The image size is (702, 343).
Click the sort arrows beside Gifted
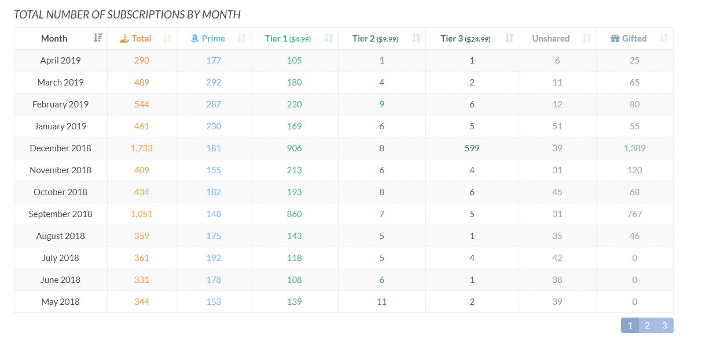point(664,38)
